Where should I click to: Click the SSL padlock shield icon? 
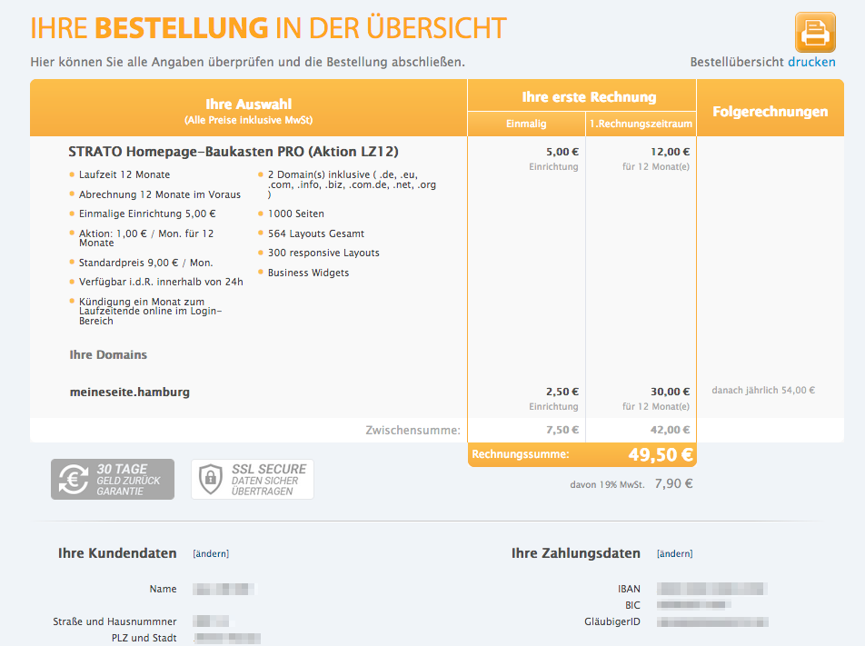211,479
